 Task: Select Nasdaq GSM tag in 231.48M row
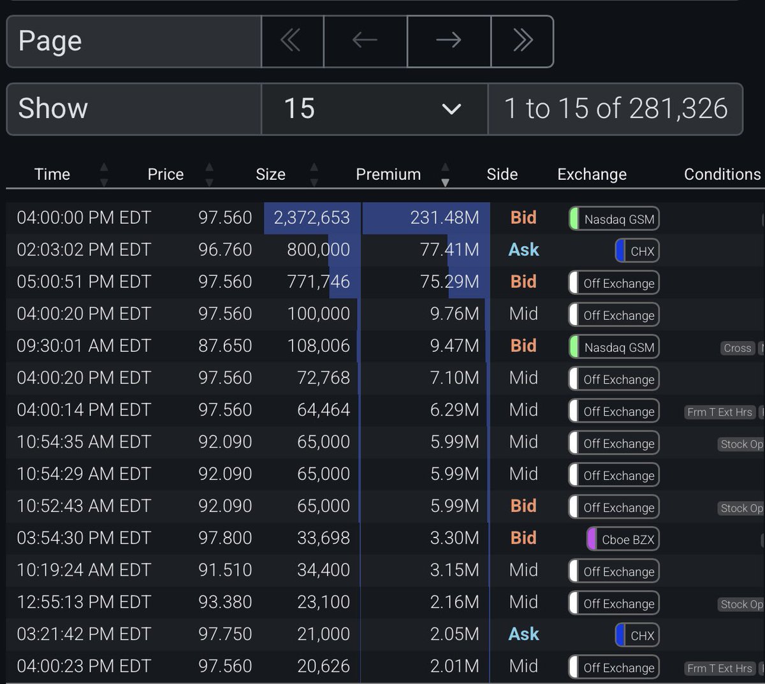(x=614, y=219)
